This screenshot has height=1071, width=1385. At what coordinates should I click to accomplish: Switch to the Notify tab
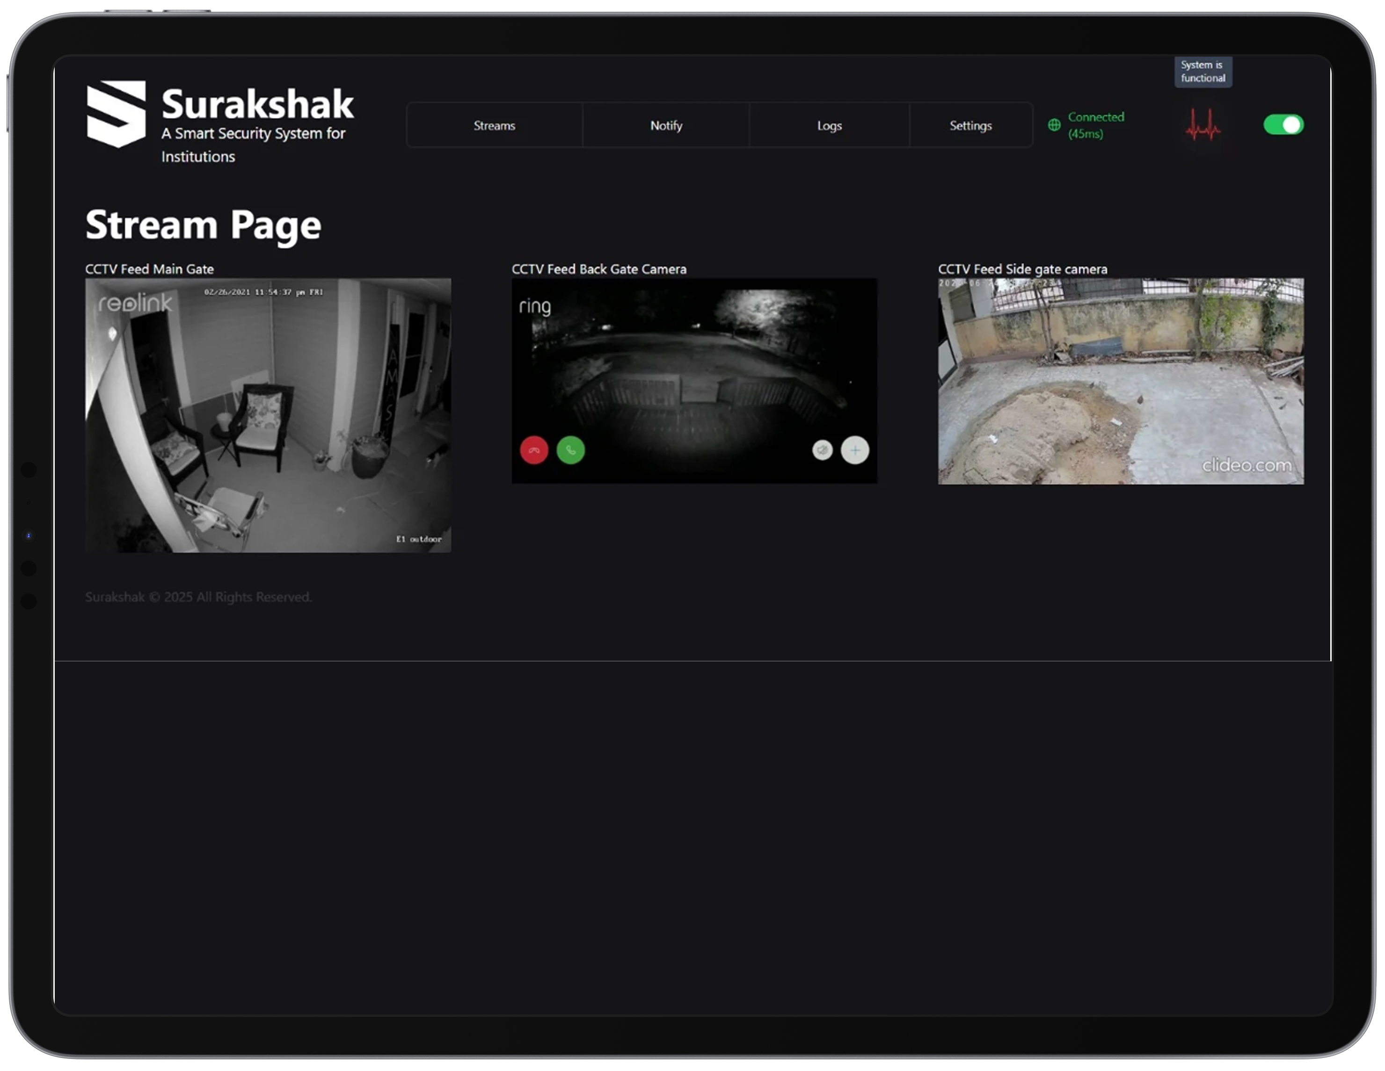(666, 125)
